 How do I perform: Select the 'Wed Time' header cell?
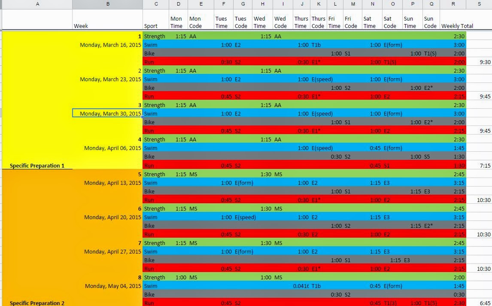[263, 19]
